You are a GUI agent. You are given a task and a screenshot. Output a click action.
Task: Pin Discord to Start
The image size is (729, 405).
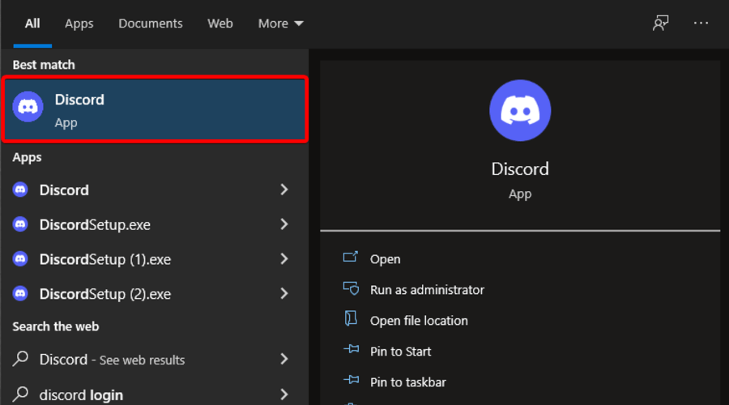tap(400, 352)
